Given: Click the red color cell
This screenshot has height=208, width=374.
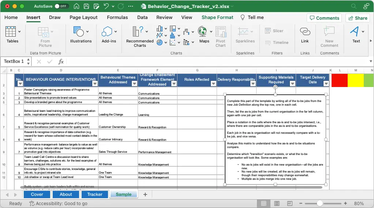Looking at the screenshot, I should coord(340,80).
